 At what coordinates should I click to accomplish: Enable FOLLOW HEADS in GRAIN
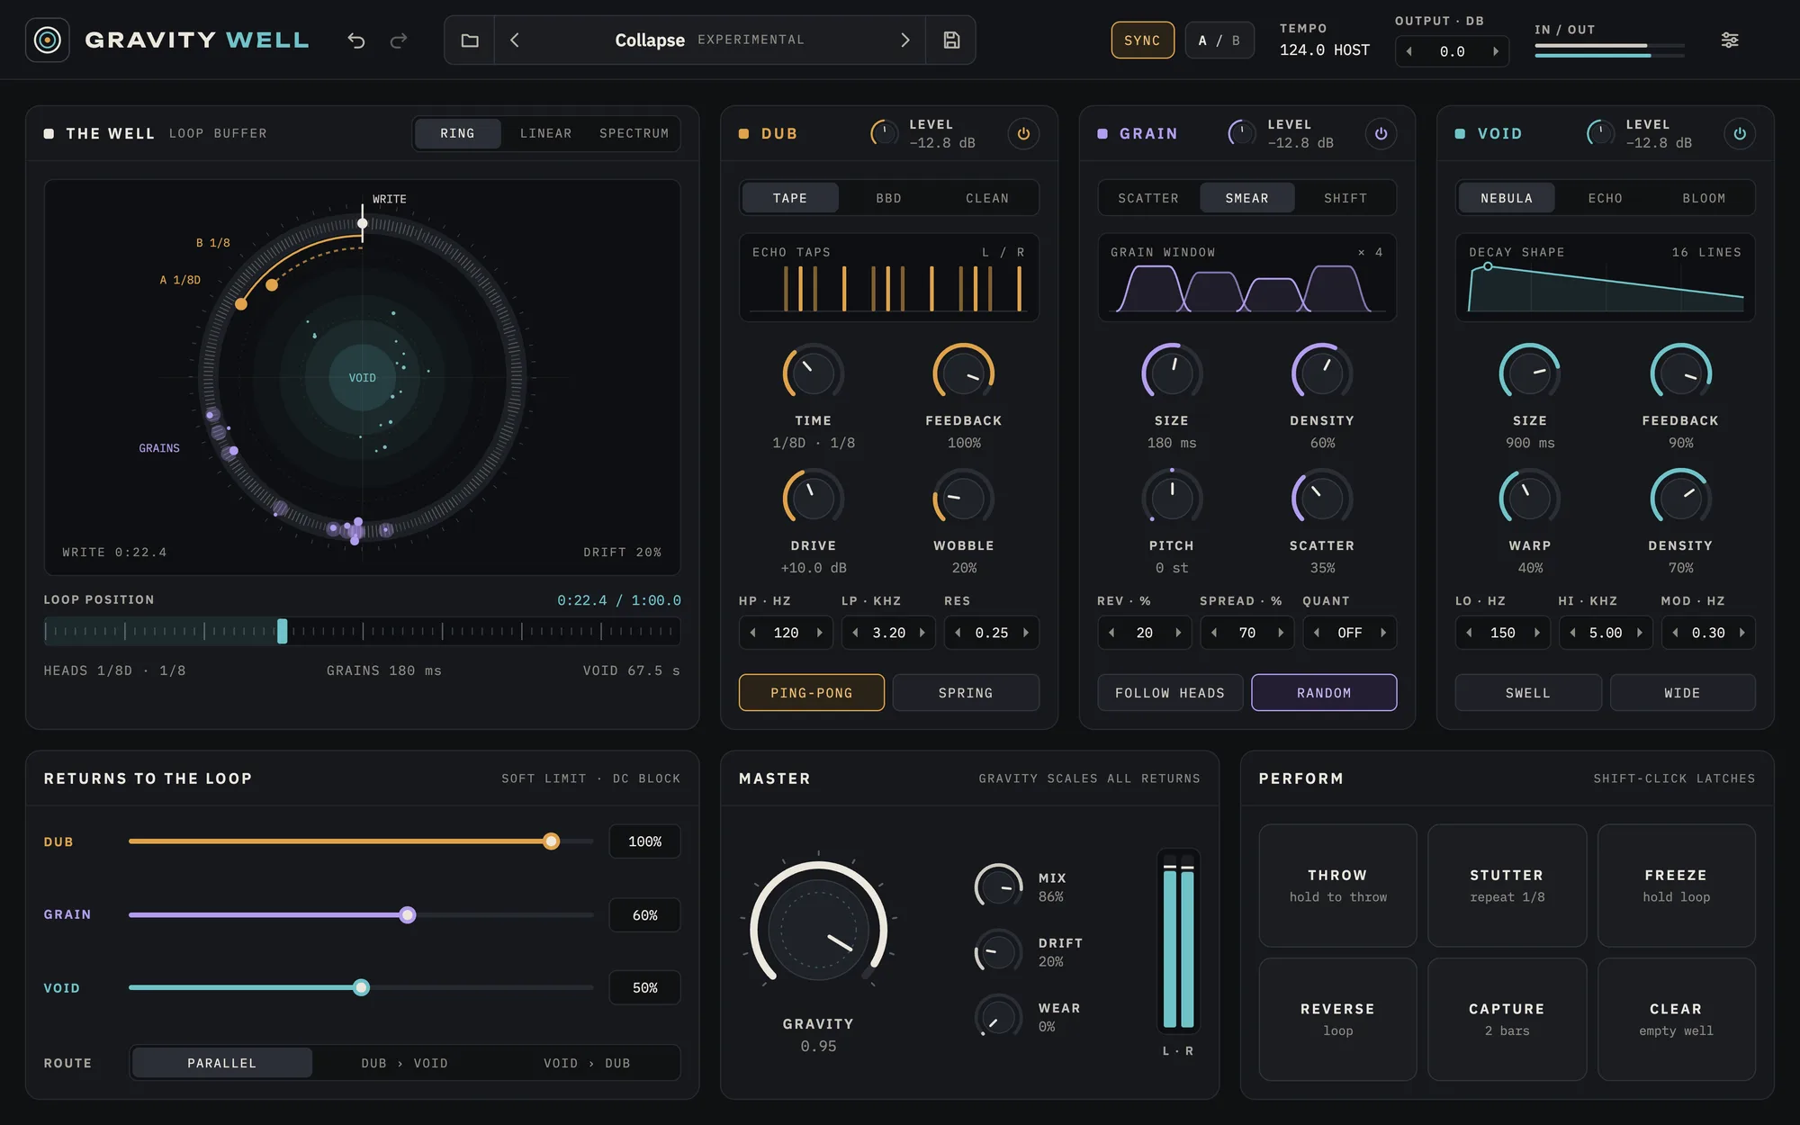point(1170,692)
